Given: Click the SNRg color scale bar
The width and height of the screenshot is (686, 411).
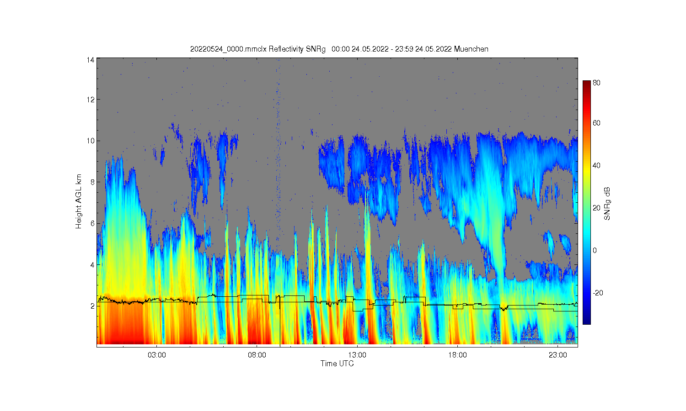Looking at the screenshot, I should pos(586,202).
